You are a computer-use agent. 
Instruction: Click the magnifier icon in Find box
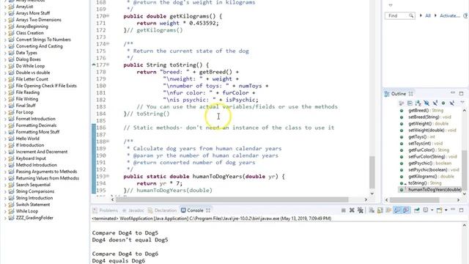411,15
